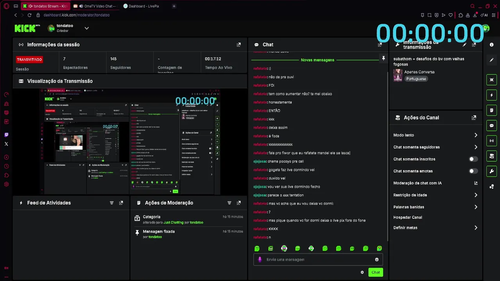Expand Restrição de idade options
Image resolution: width=500 pixels, height=281 pixels.
pos(475,195)
